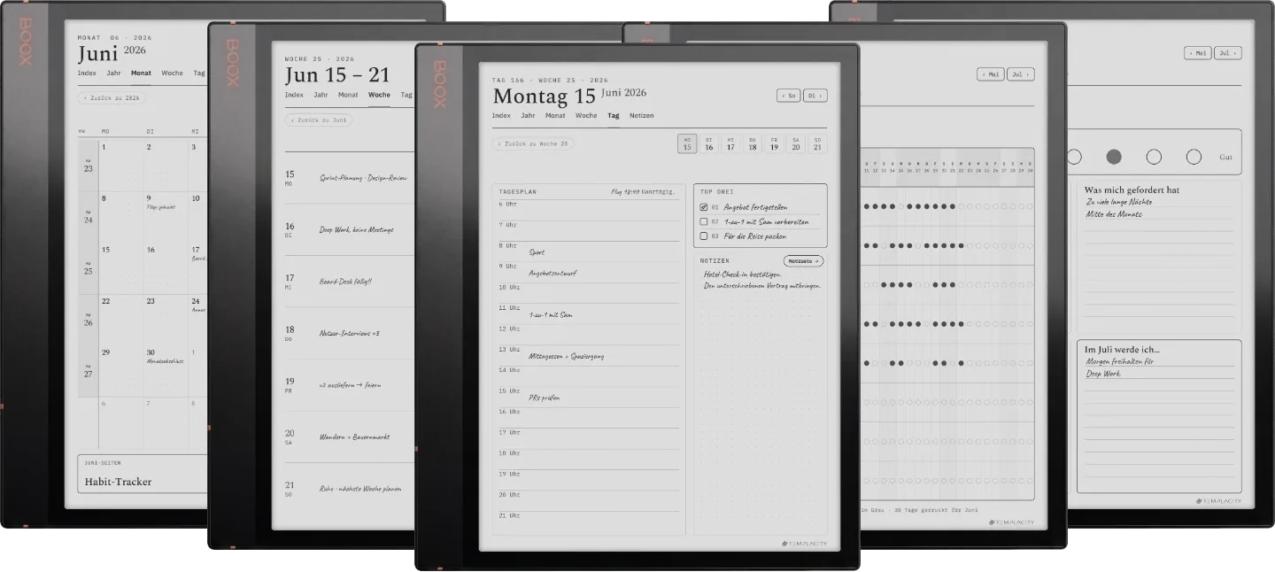This screenshot has width=1275, height=572.
Task: Select the DO 18 day chip
Action: [753, 143]
